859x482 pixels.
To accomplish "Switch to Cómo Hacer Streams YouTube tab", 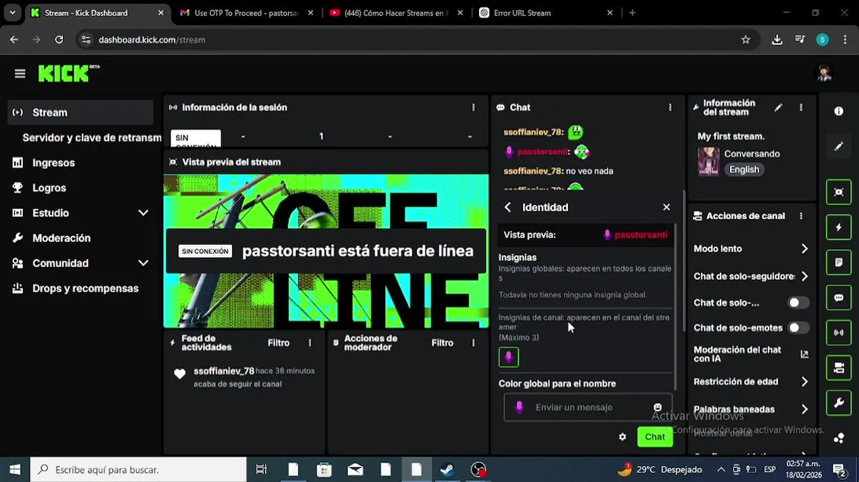I will (x=395, y=13).
